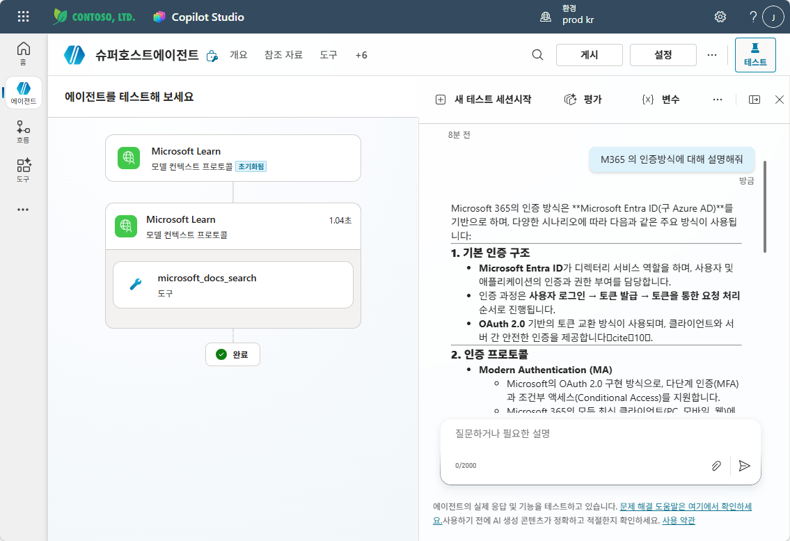This screenshot has width=790, height=541.
Task: Click the 에이전트를 테스트해 보세요 heading
Action: tap(129, 97)
